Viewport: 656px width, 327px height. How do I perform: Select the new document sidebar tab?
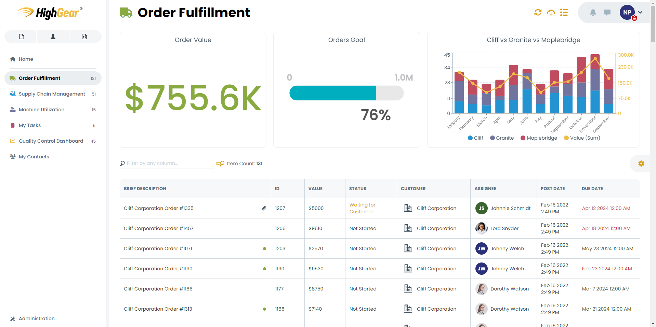(x=21, y=37)
